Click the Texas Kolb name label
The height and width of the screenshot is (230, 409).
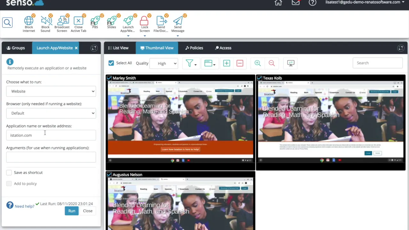click(272, 78)
